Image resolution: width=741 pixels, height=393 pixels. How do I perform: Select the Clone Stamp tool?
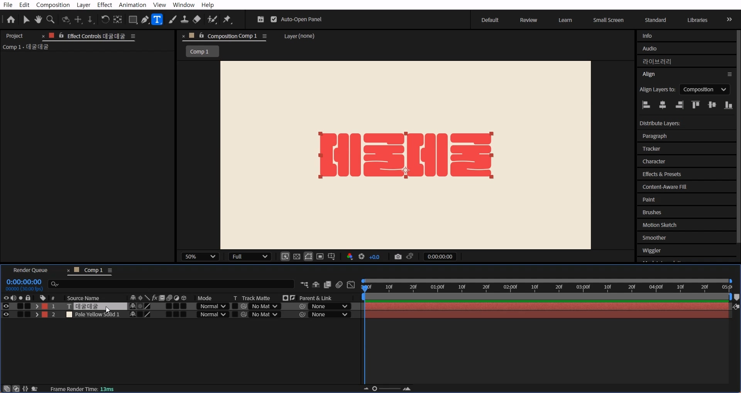tap(184, 20)
